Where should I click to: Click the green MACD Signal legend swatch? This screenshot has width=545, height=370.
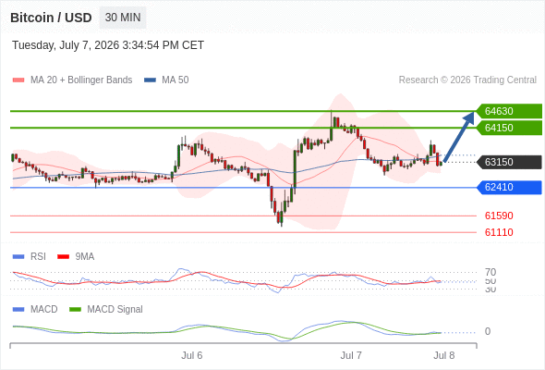pos(75,310)
